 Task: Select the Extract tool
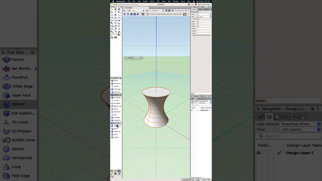(116, 129)
